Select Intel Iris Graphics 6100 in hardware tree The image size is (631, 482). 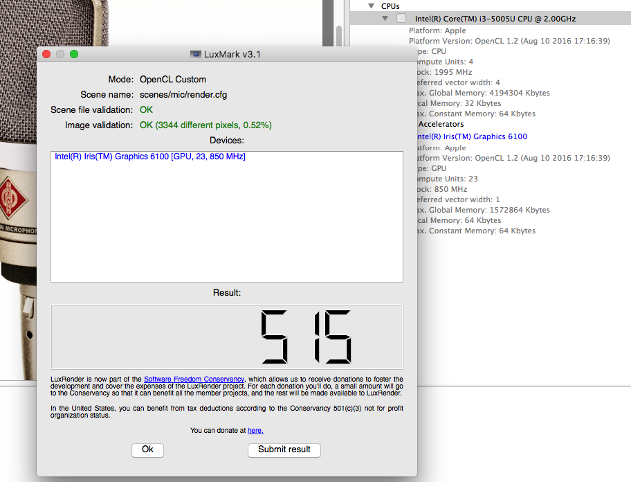click(x=472, y=136)
